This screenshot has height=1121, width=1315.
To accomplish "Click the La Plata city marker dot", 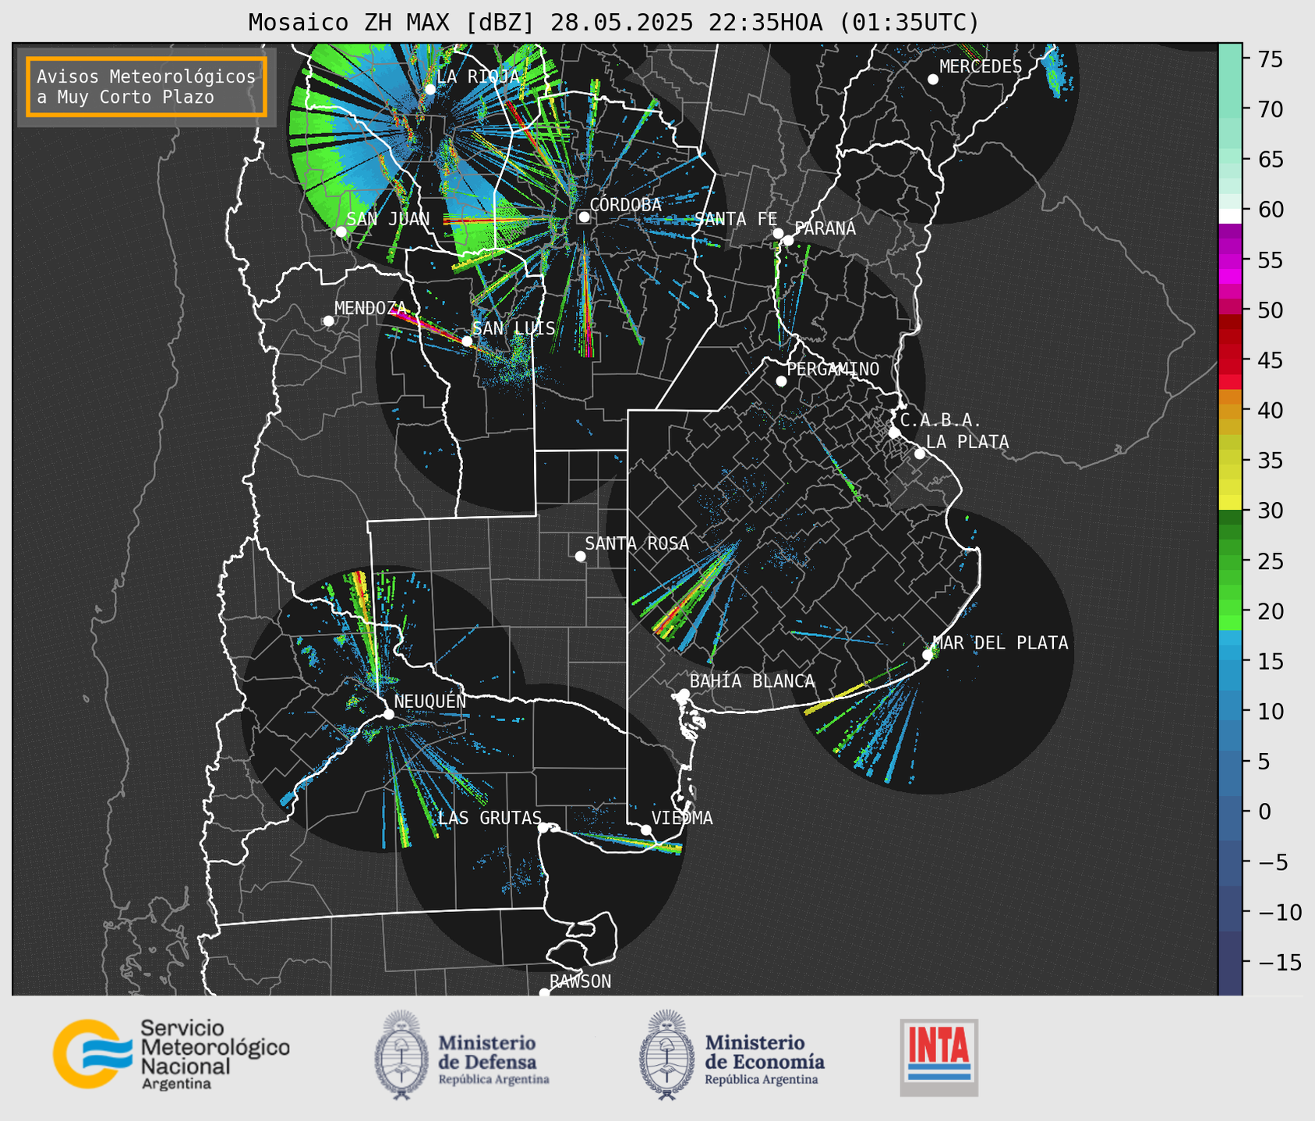I will coord(920,454).
